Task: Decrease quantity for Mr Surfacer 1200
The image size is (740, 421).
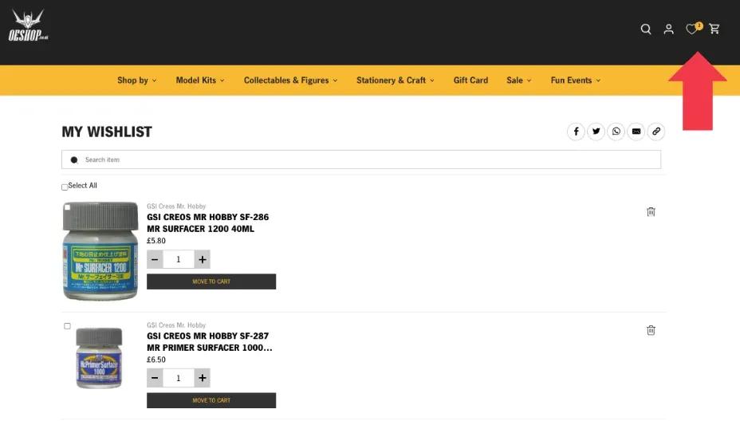Action: coord(155,260)
